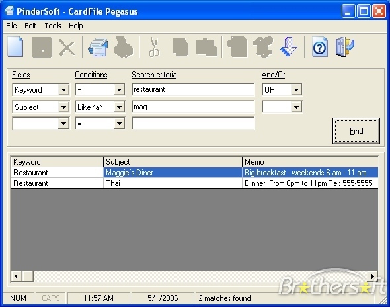Click the search field containing mag
The height and width of the screenshot is (307, 390).
(x=193, y=107)
